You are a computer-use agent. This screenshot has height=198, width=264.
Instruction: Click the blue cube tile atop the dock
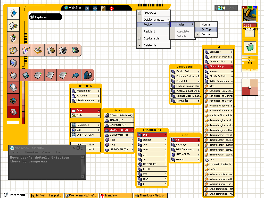click(13, 13)
